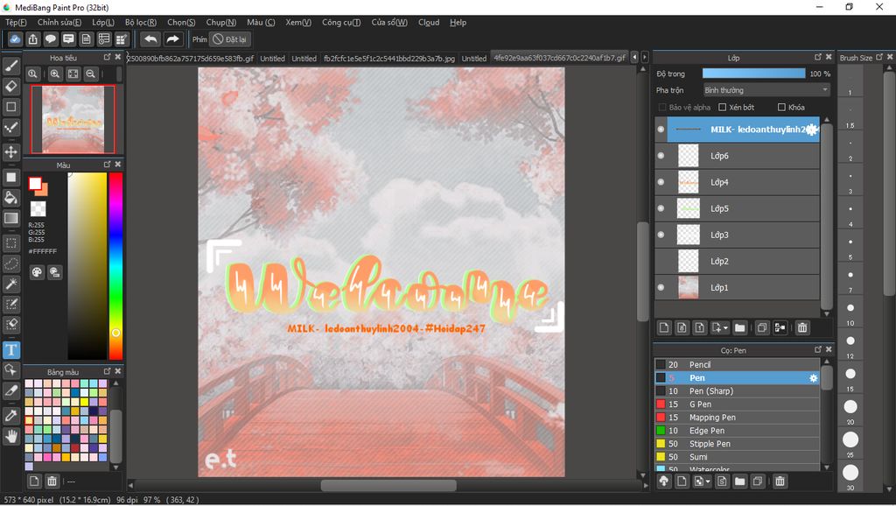This screenshot has width=896, height=506.
Task: Enable the Xén bớt clipping checkbox
Action: 722,108
